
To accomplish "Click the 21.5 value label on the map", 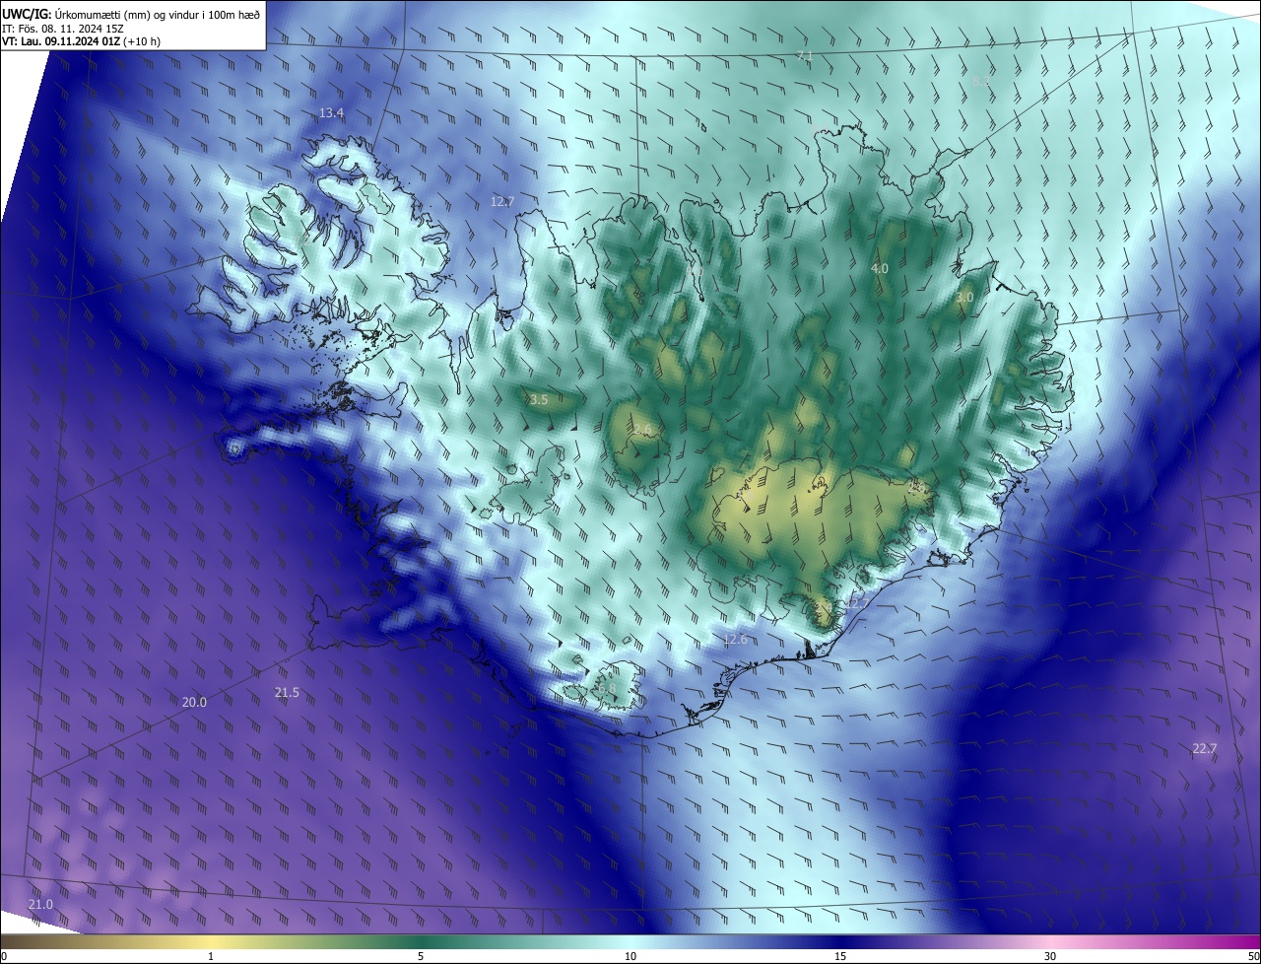I will [x=287, y=693].
